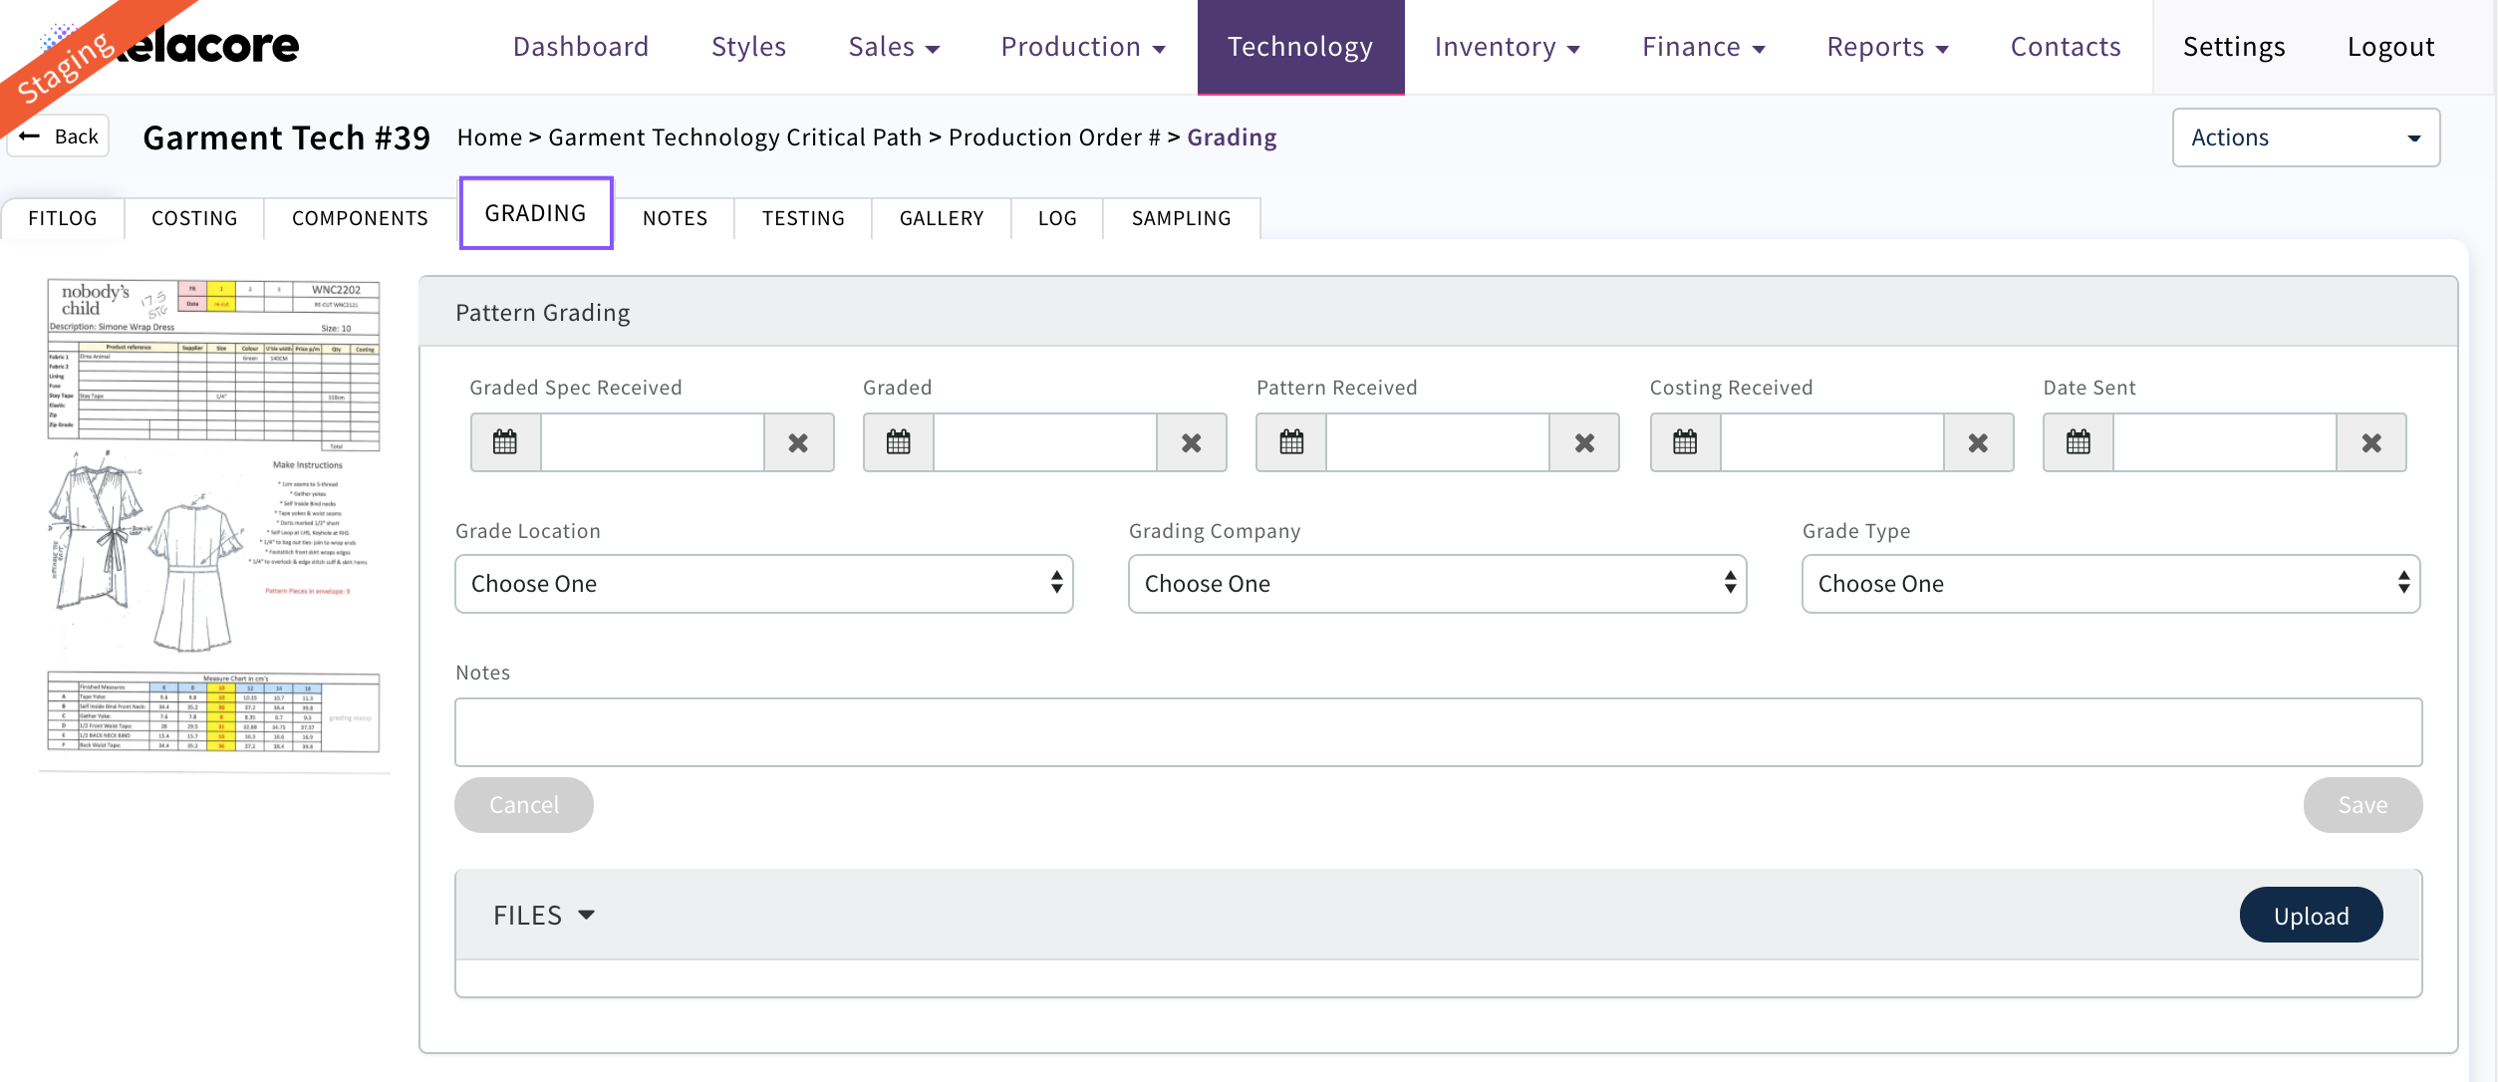The width and height of the screenshot is (2499, 1082).
Task: Open the SAMPLING tab
Action: pos(1181,218)
